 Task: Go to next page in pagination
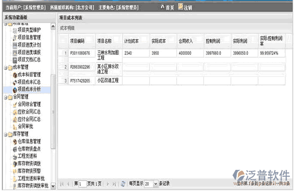click(108, 184)
